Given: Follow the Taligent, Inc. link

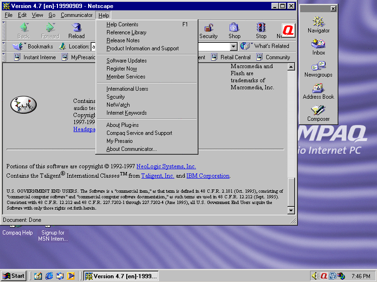Looking at the screenshot, I should [157, 176].
